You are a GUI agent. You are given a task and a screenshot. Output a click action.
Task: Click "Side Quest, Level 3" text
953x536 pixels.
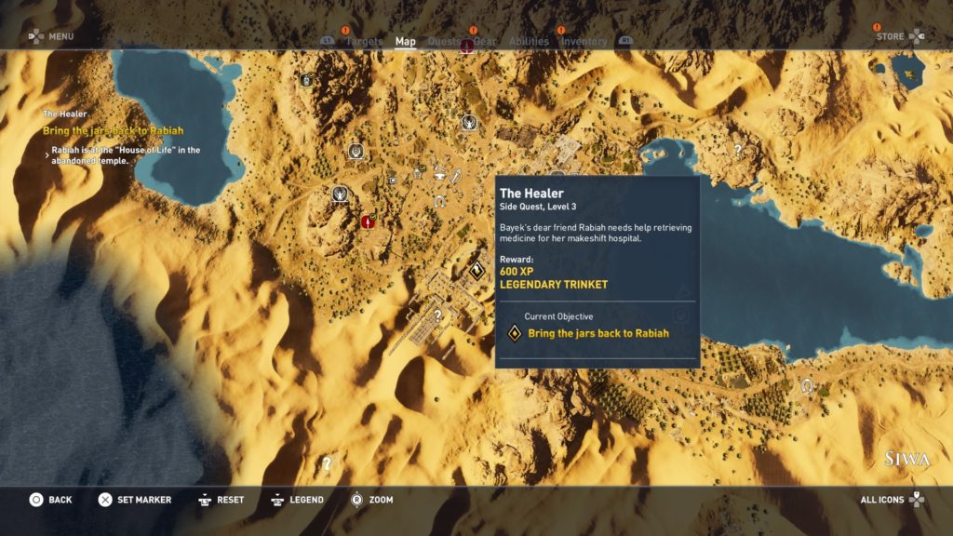click(x=538, y=207)
